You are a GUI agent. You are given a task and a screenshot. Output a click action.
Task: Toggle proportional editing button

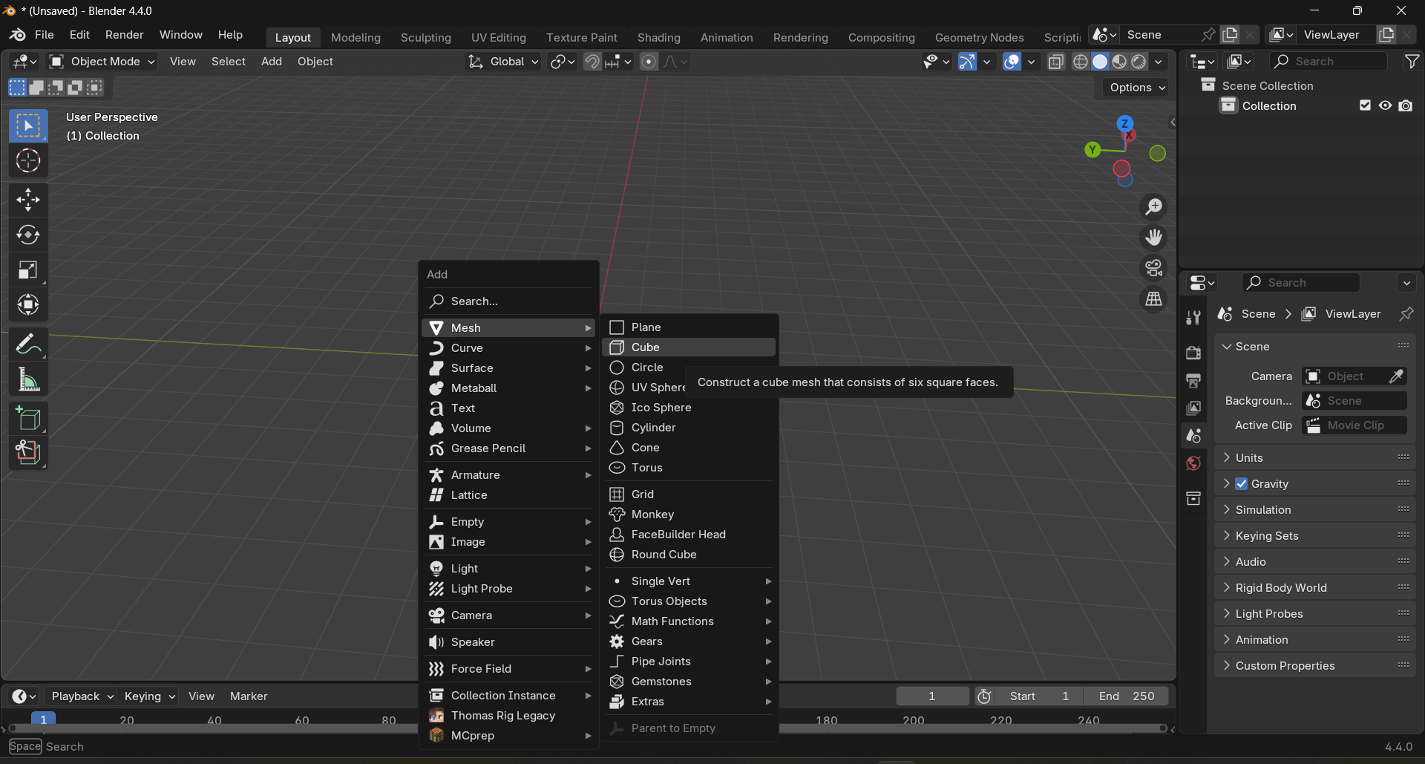[649, 62]
